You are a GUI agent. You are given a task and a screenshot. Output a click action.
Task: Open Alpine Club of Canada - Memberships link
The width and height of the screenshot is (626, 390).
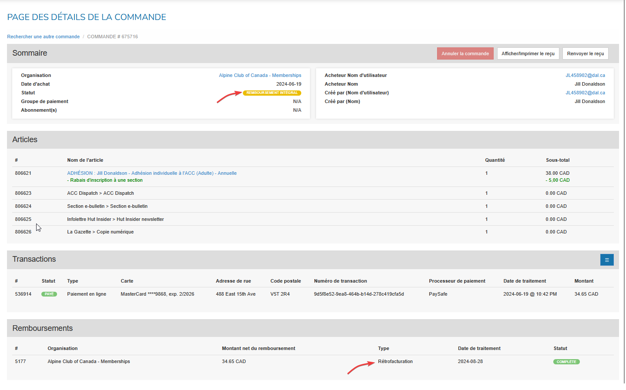pyautogui.click(x=260, y=75)
